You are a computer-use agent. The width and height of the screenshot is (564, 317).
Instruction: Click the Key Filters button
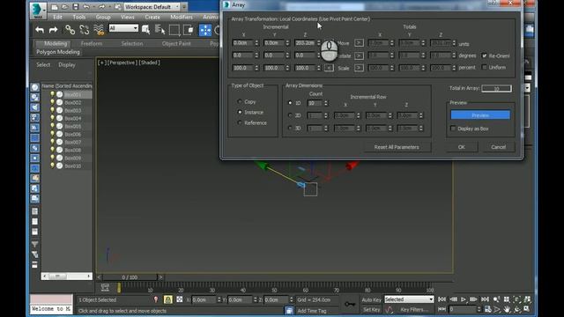tap(414, 309)
